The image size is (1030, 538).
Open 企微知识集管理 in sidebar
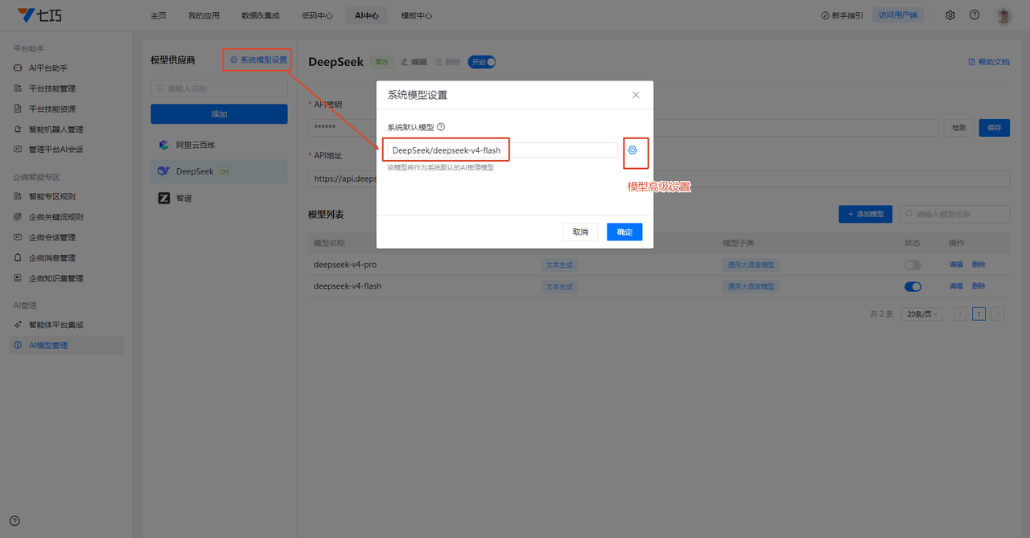click(x=66, y=278)
